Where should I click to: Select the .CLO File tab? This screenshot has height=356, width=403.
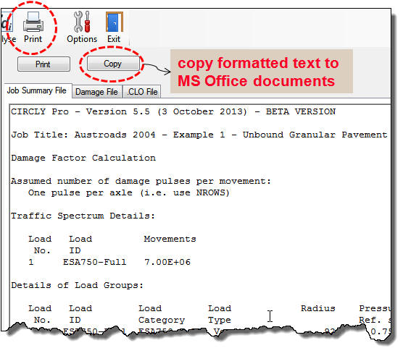142,92
